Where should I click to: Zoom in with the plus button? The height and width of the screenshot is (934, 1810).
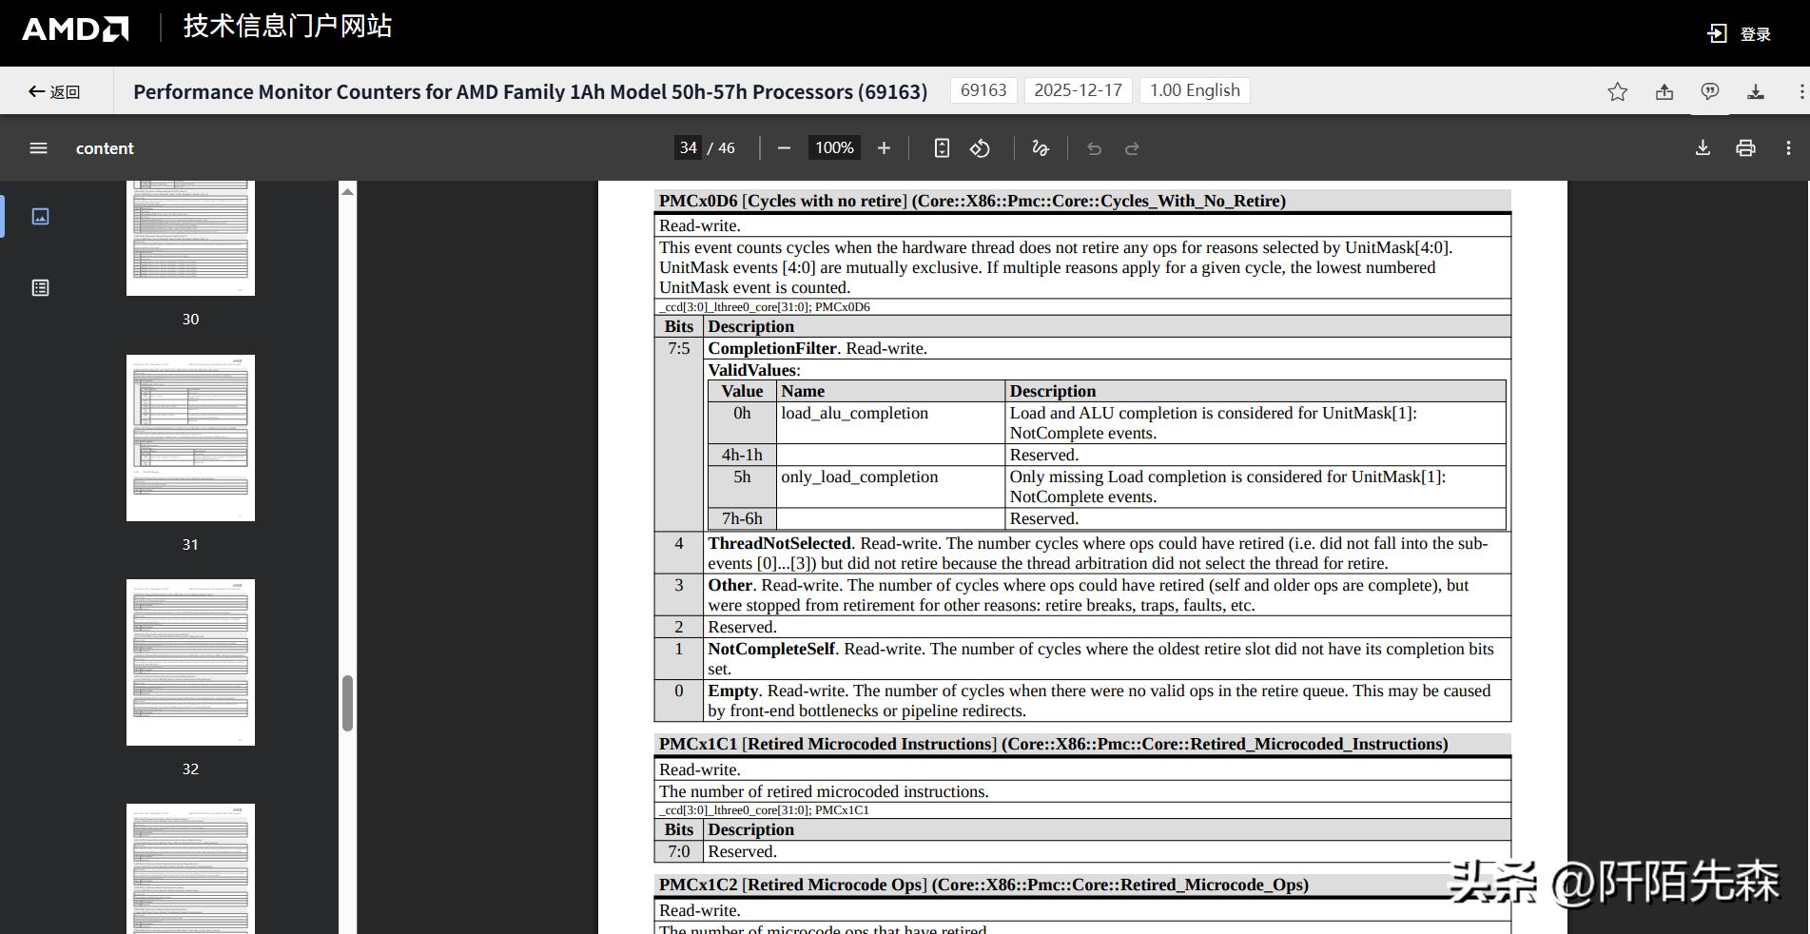pyautogui.click(x=884, y=148)
